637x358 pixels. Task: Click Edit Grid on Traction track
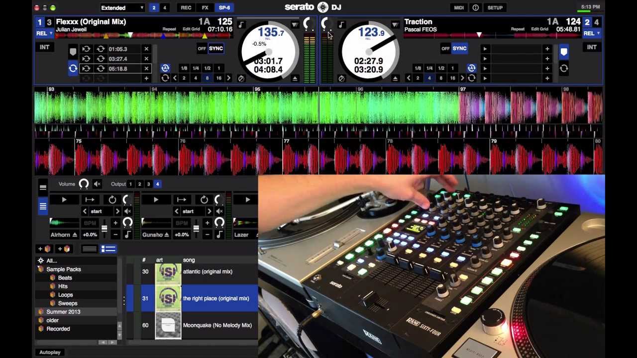pos(539,29)
